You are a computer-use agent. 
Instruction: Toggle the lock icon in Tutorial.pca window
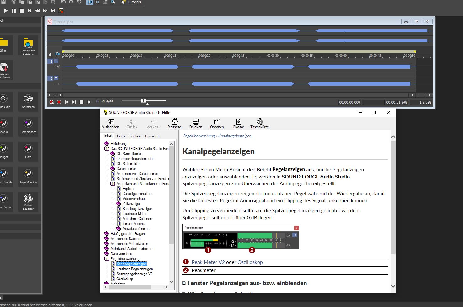(50, 54)
